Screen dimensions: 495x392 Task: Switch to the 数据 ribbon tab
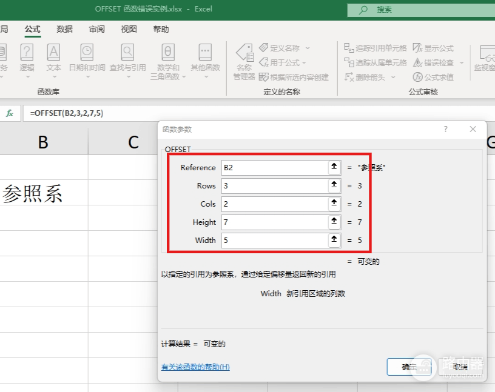[x=64, y=29]
